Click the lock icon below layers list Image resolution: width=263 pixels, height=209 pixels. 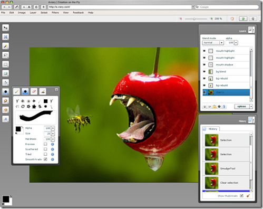[214, 107]
